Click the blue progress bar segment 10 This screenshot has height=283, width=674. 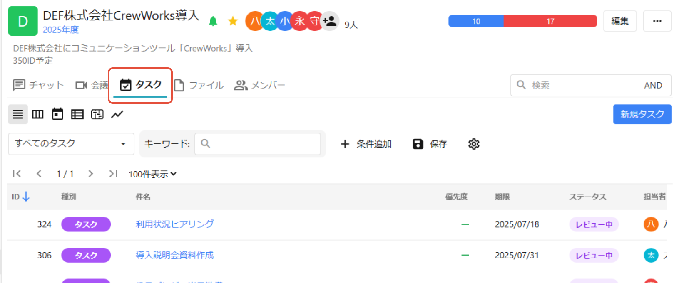click(x=476, y=21)
